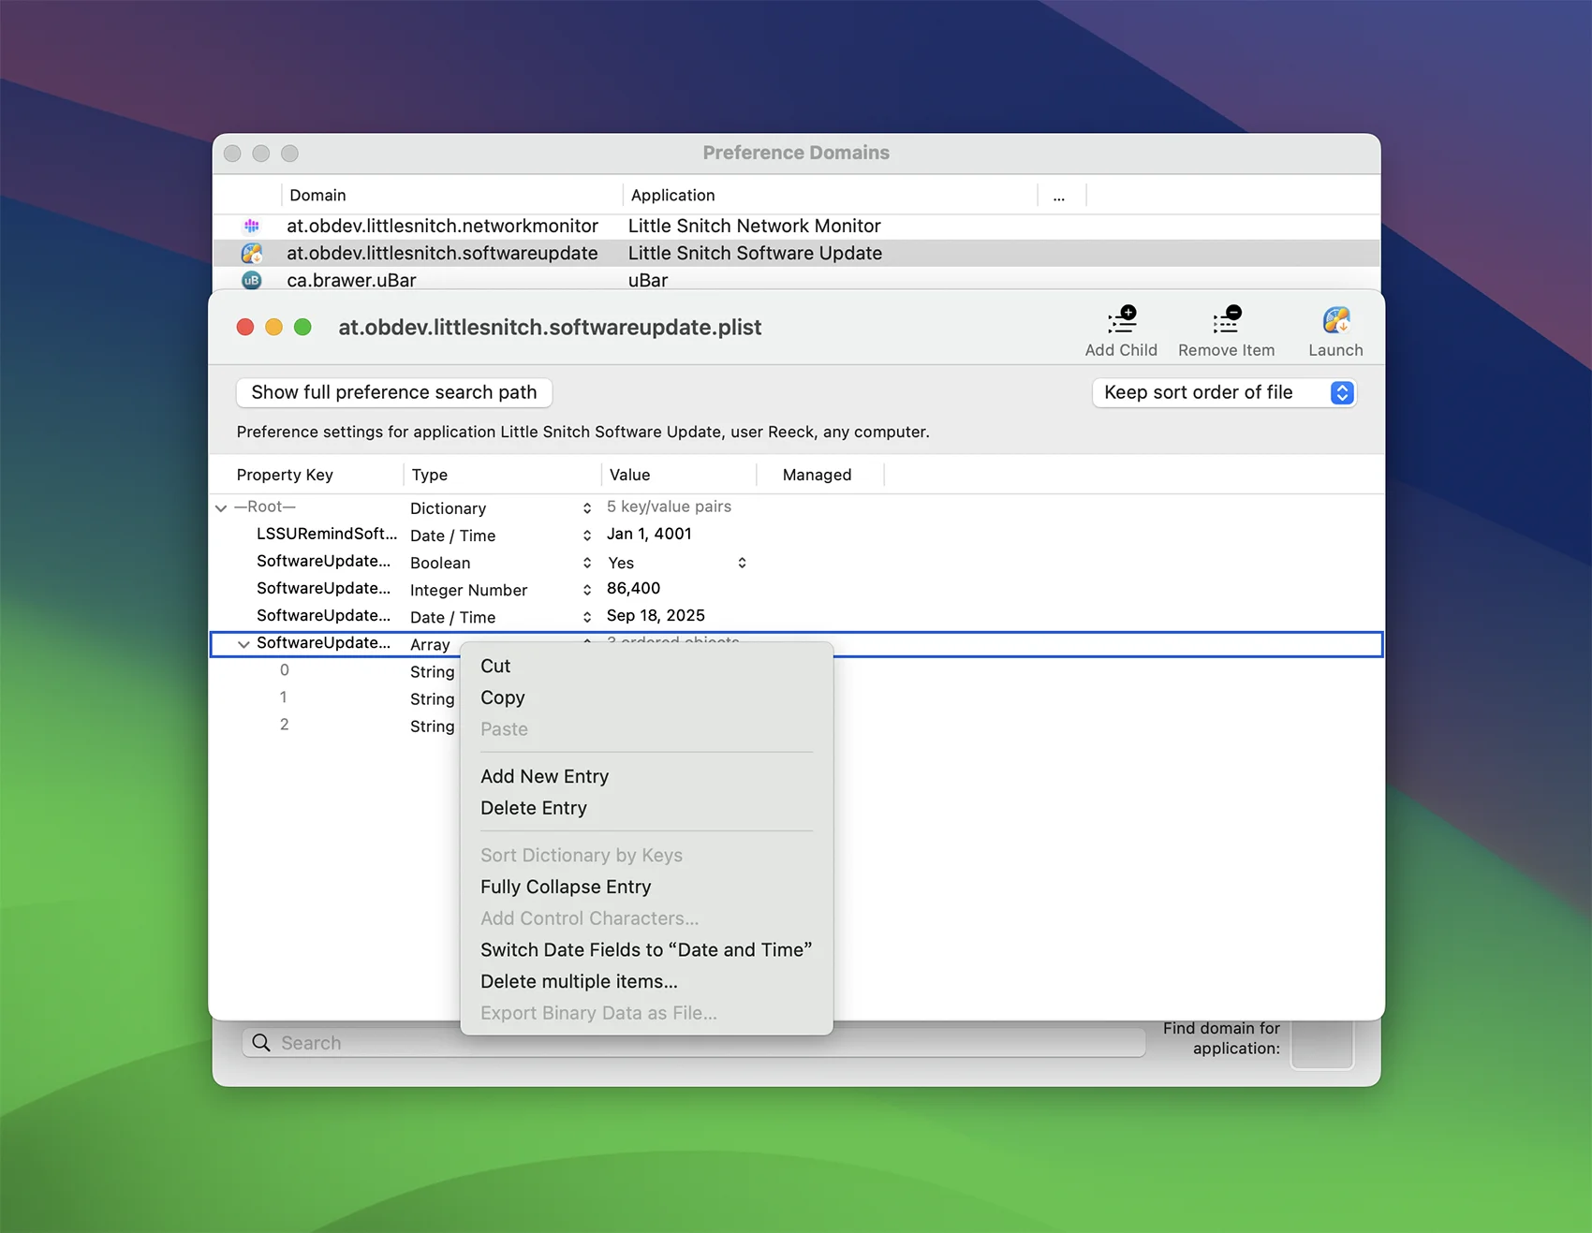Choose Fully Collapse Entry menu item
The width and height of the screenshot is (1592, 1233).
(646, 887)
